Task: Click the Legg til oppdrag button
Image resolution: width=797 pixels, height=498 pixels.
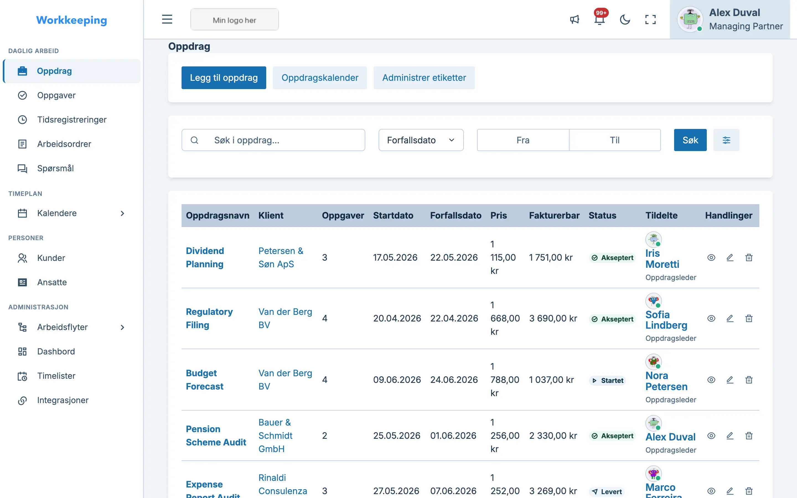Action: (224, 78)
